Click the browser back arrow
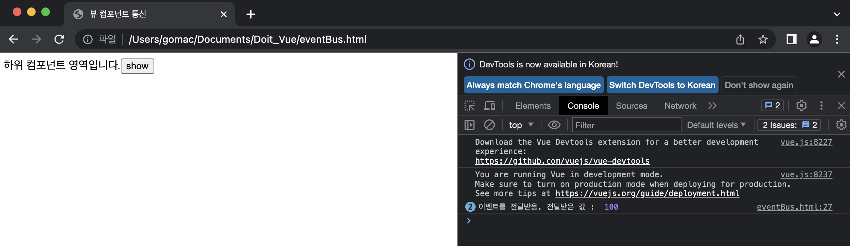The width and height of the screenshot is (850, 246). [14, 39]
